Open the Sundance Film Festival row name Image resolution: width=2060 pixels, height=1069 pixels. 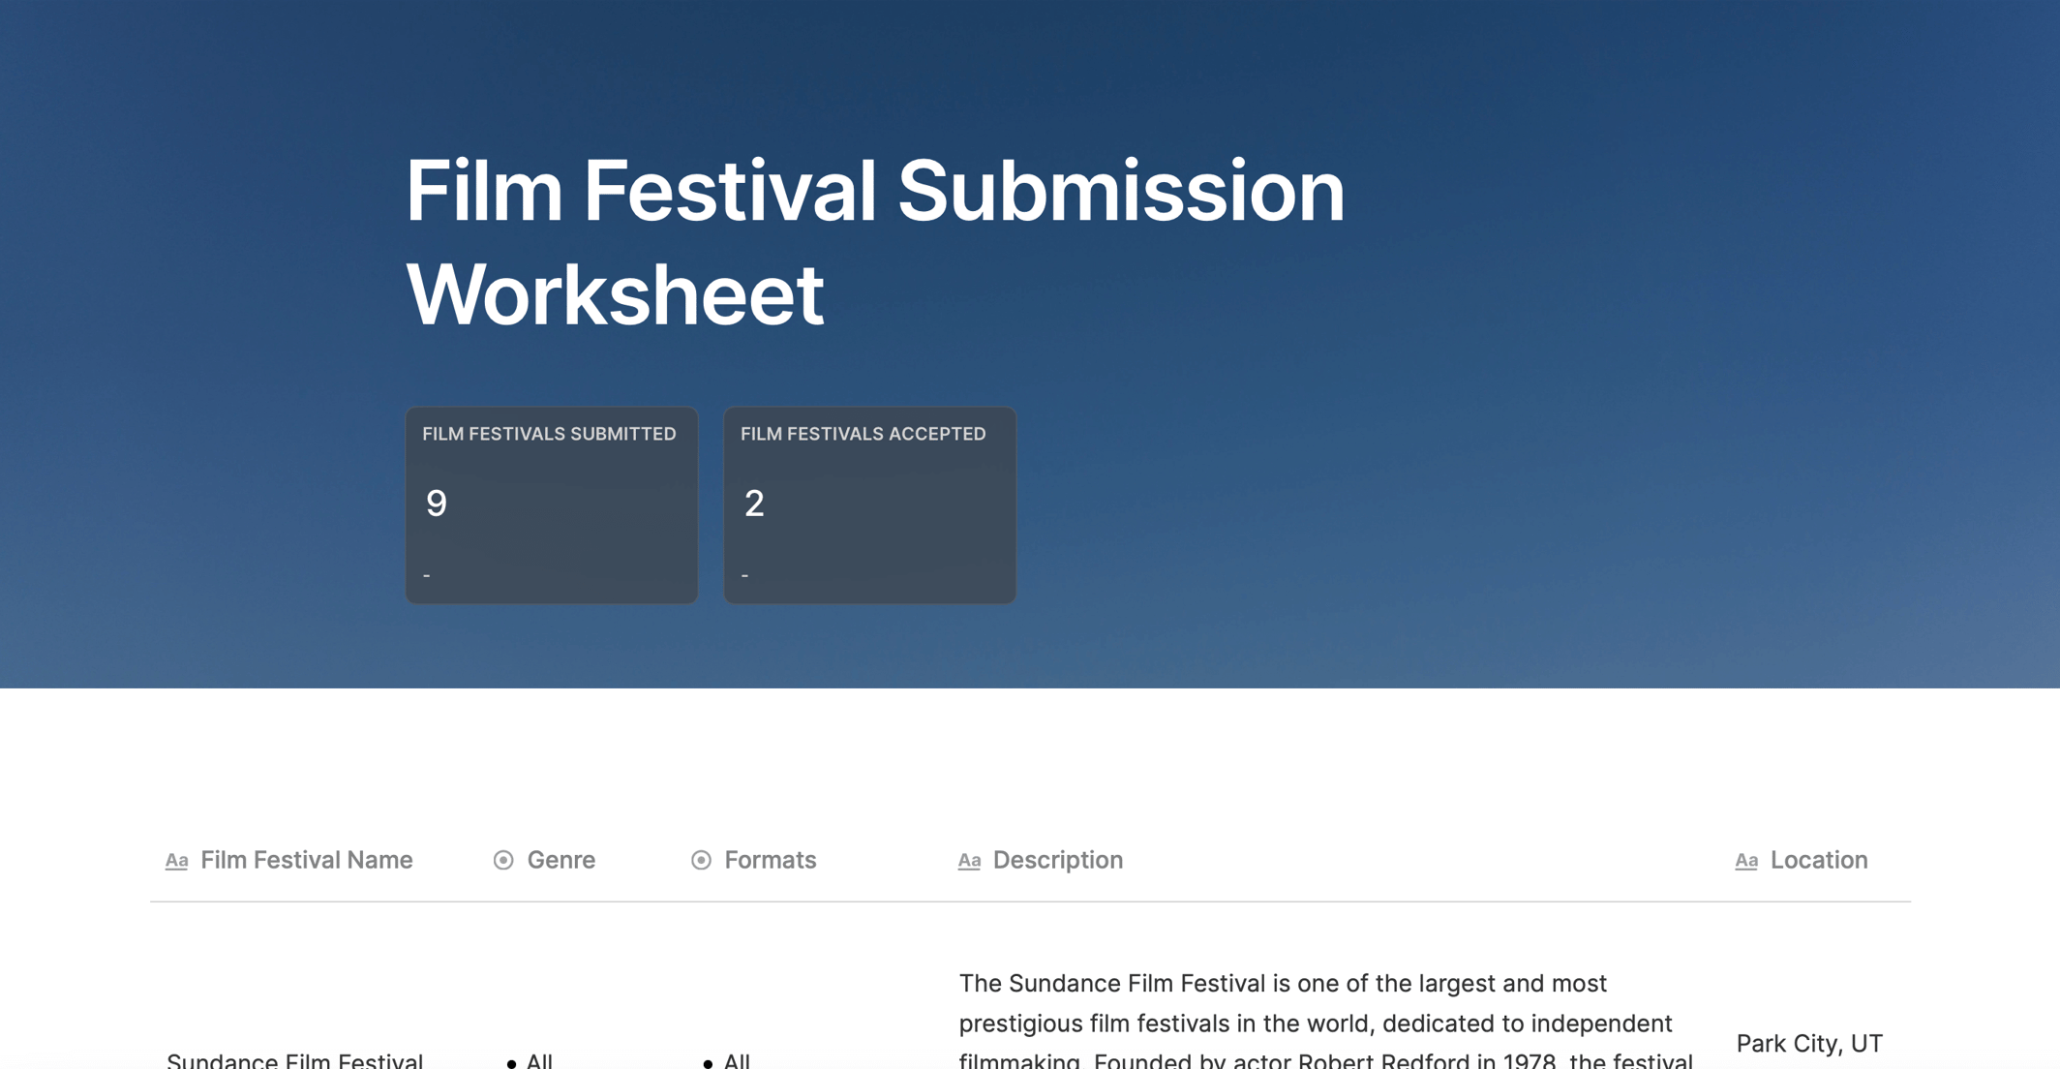click(295, 1059)
